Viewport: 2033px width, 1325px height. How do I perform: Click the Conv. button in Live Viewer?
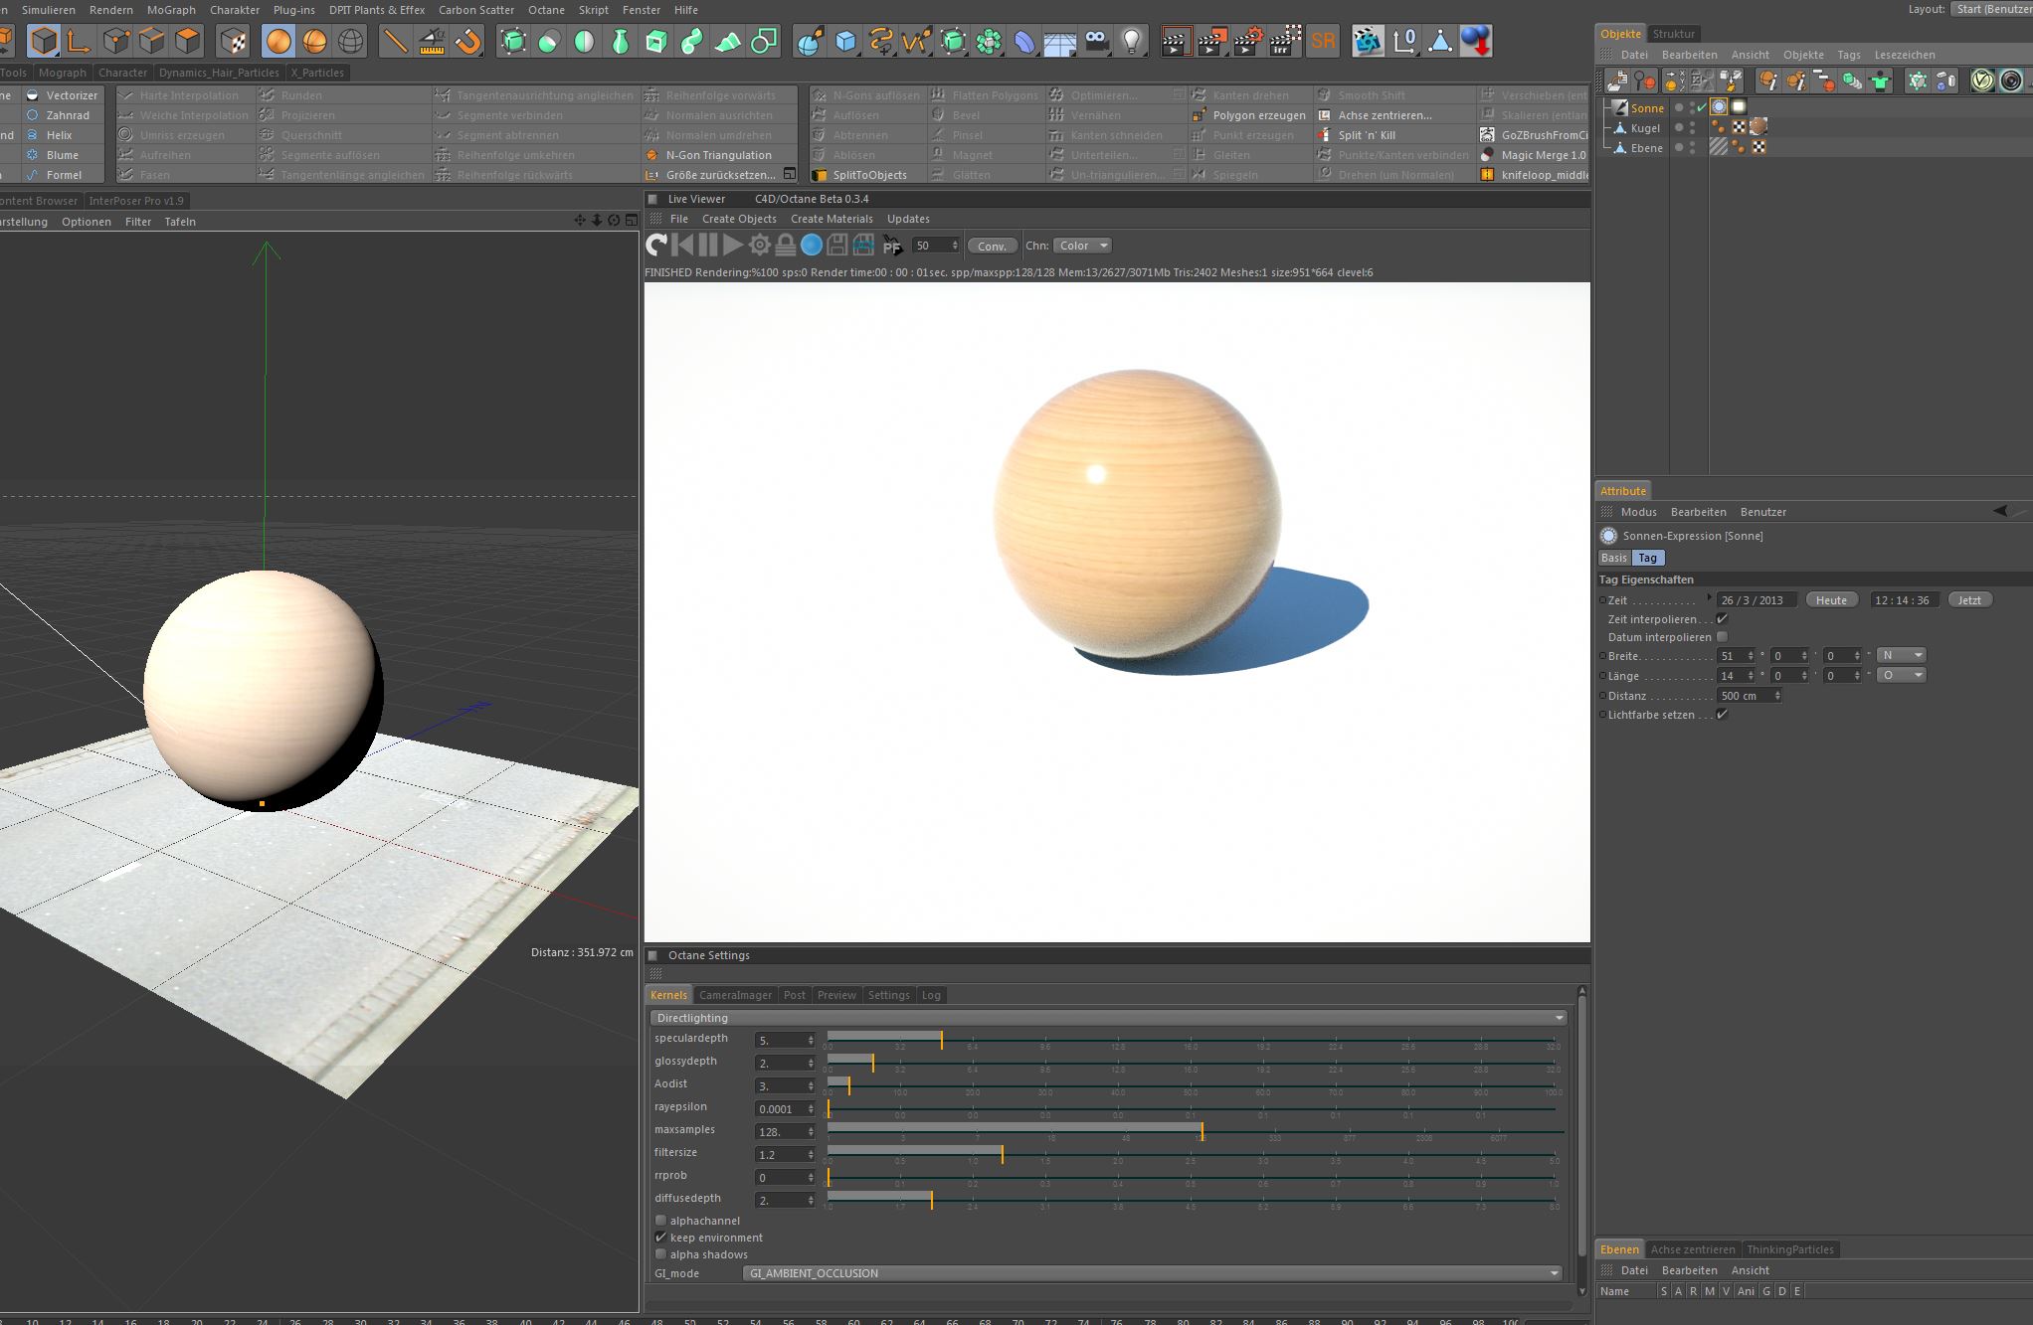992,246
